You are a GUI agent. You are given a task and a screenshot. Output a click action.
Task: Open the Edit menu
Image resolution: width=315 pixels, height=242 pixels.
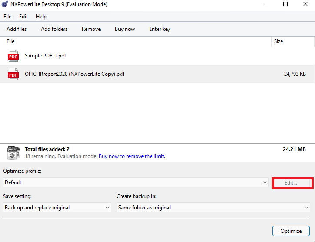23,17
